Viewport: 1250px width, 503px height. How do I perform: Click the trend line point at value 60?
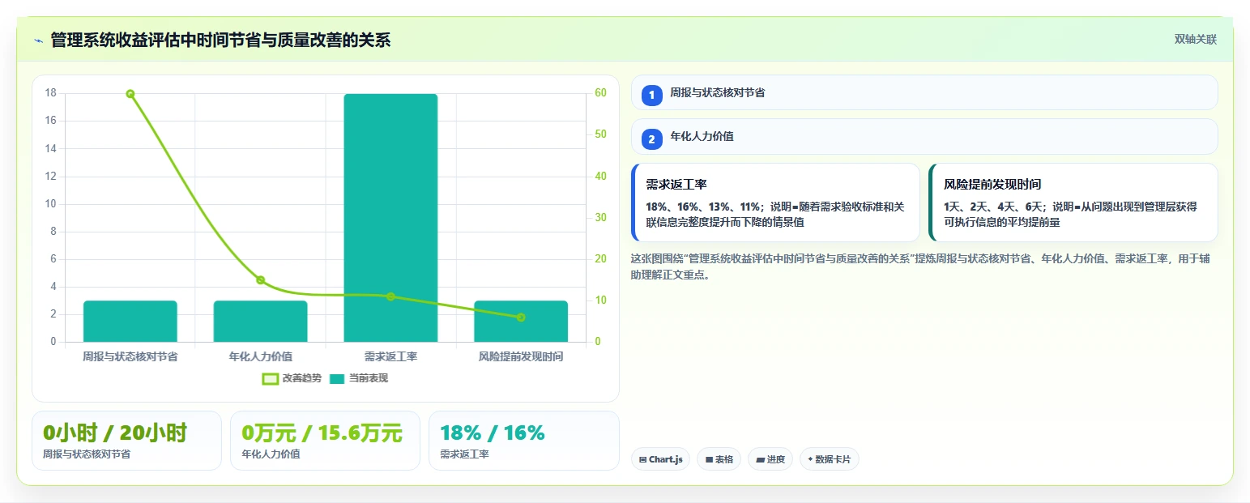pos(130,94)
